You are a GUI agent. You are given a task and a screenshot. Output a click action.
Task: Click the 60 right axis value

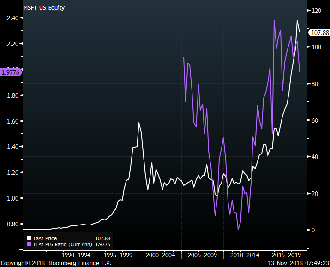click(315, 120)
